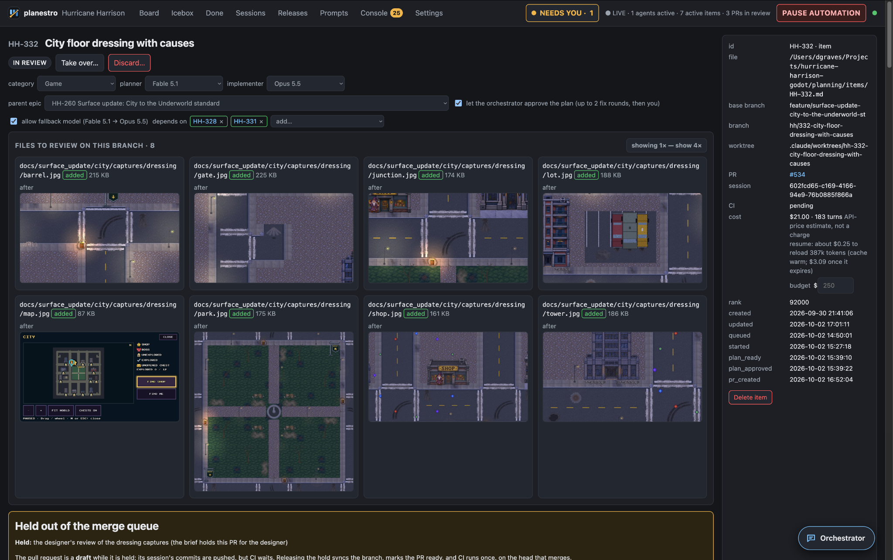The width and height of the screenshot is (893, 560).
Task: Open the park.jpg capture thumbnail
Action: 274,412
